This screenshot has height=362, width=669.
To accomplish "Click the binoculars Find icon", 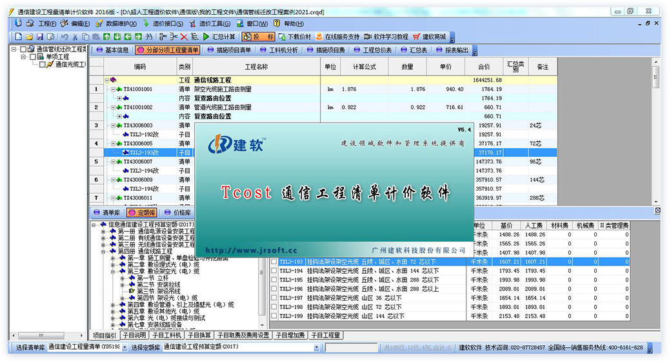I will click(x=148, y=37).
